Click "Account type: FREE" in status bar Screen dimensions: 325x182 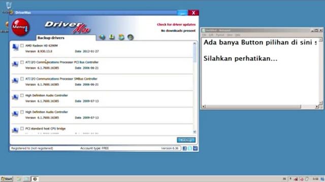[x=94, y=148]
